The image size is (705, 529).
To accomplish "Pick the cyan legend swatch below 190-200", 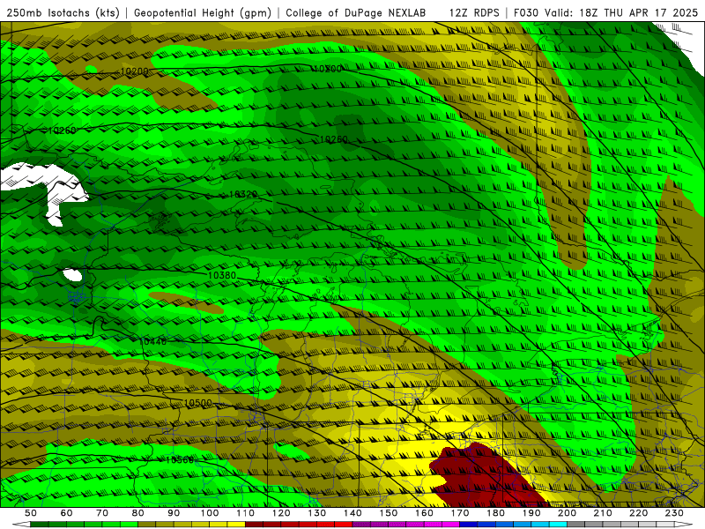I will (558, 525).
